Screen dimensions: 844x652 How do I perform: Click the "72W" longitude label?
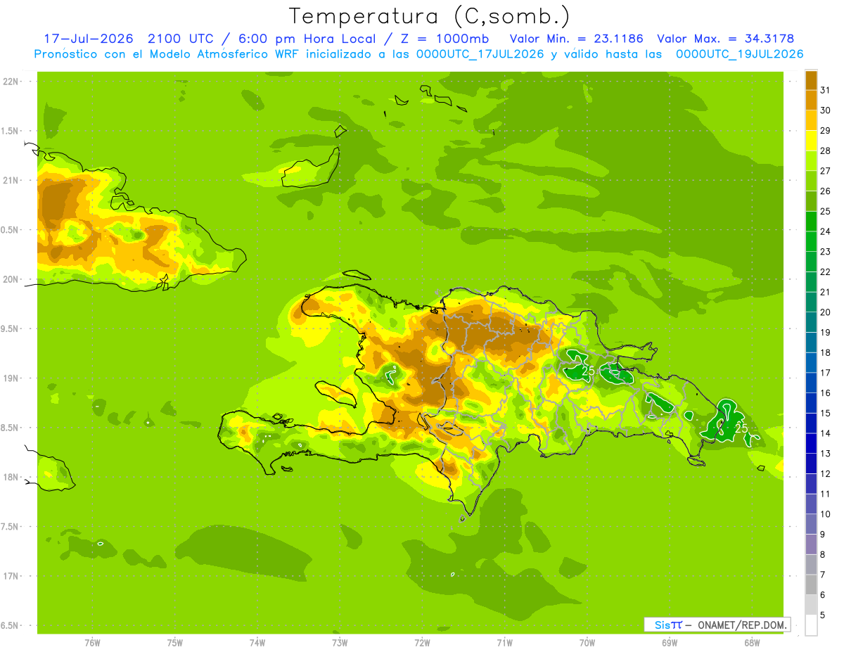pos(422,643)
